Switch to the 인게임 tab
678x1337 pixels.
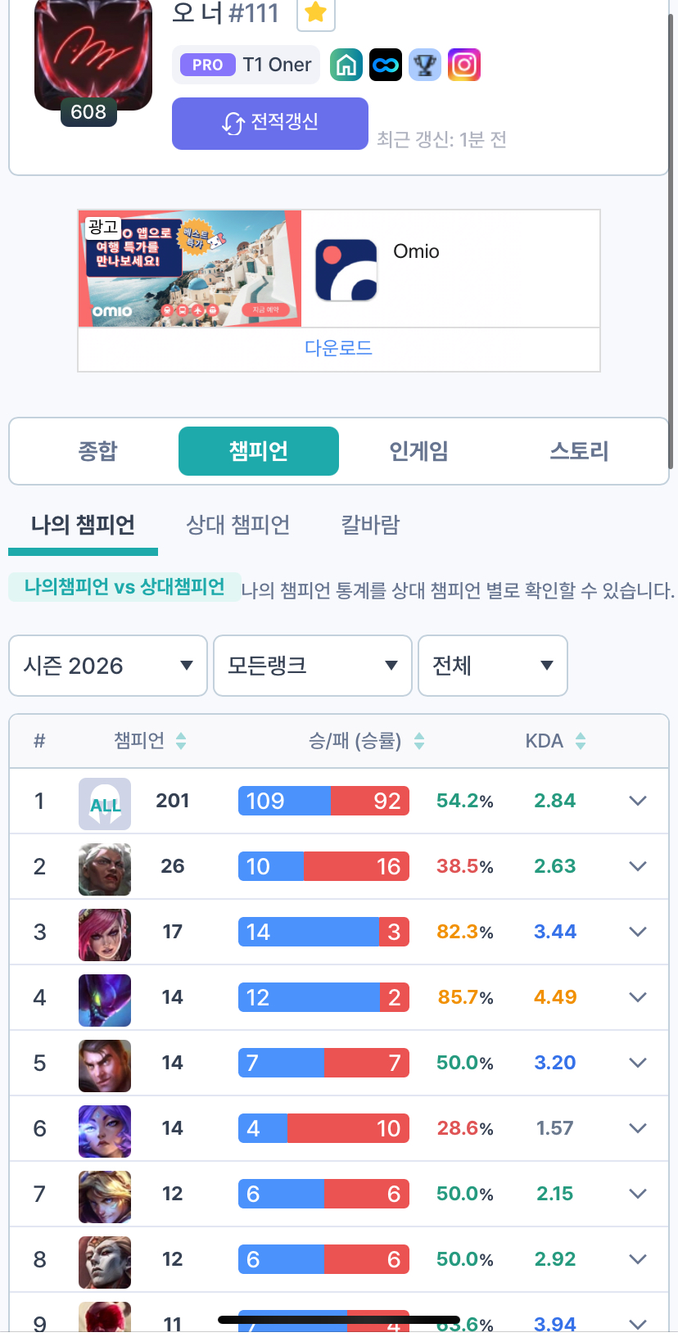point(418,451)
